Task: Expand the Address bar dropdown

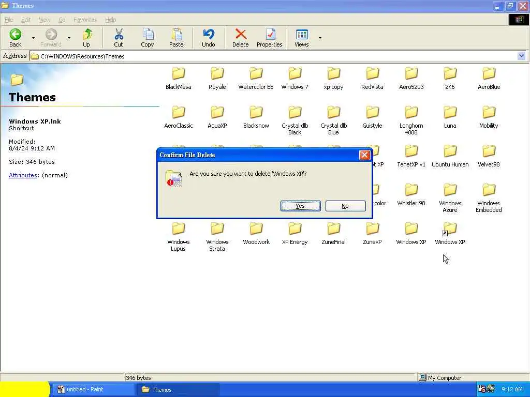Action: click(521, 56)
